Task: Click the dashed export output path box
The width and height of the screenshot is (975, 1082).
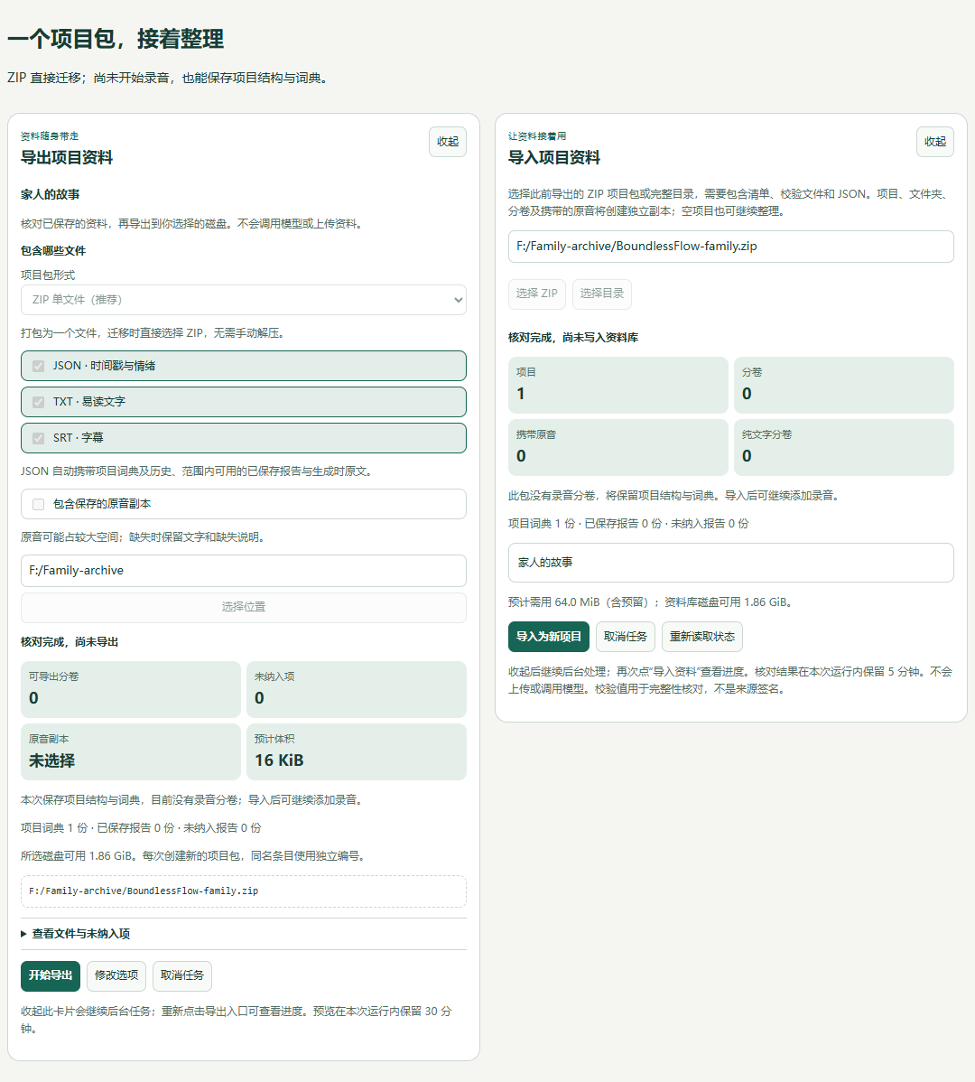Action: [244, 891]
